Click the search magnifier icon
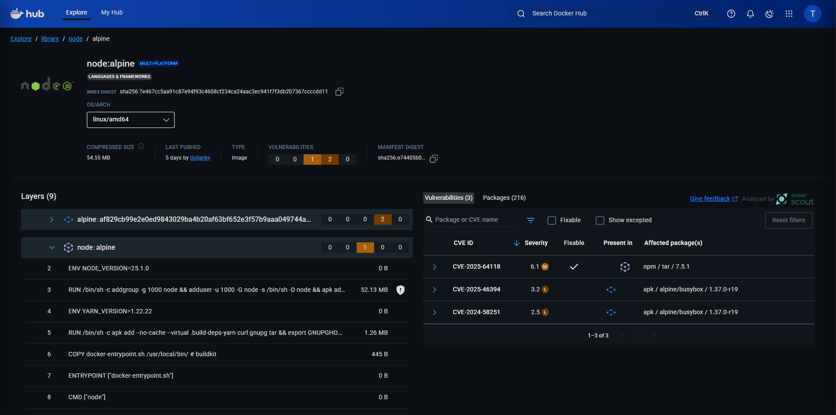The image size is (836, 415). pyautogui.click(x=521, y=14)
